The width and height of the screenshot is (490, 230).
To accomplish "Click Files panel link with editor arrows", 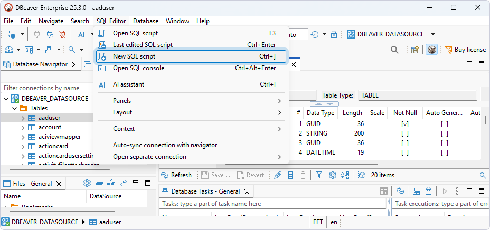I will pyautogui.click(x=124, y=183).
